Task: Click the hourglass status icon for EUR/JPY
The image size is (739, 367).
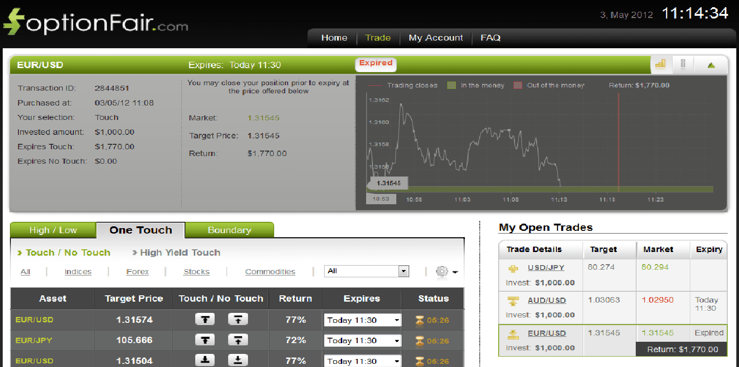Action: click(419, 341)
